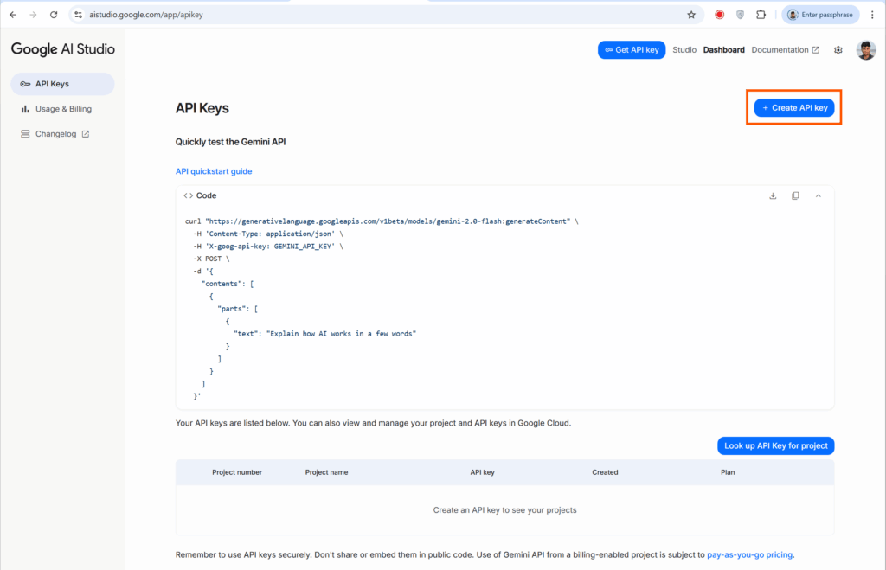Viewport: 886px width, 570px height.
Task: Click the Created column header
Action: (x=605, y=472)
